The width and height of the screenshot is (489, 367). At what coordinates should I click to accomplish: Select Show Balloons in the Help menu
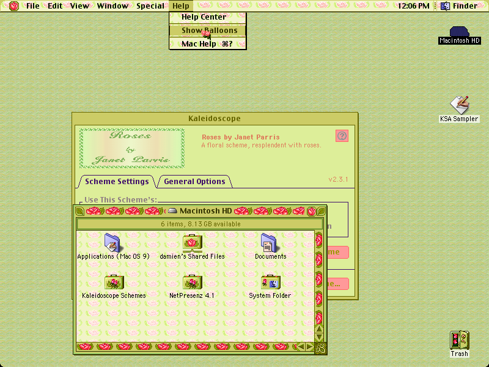pos(208,30)
